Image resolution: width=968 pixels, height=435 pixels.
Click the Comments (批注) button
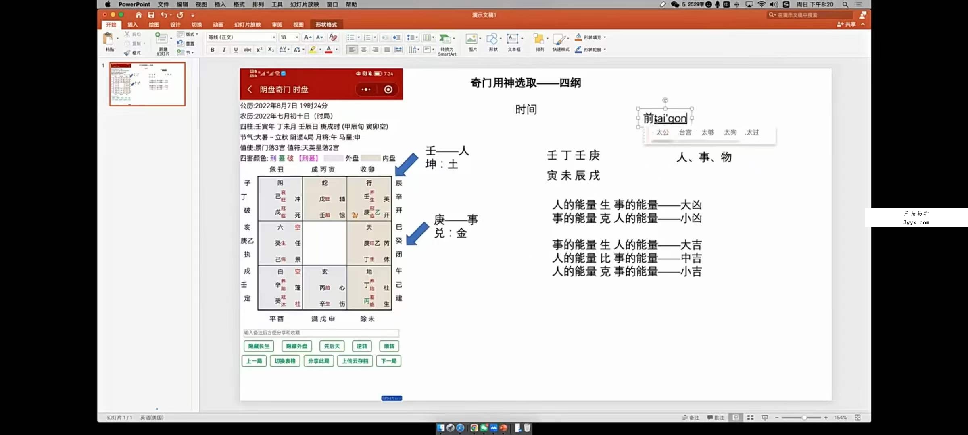pyautogui.click(x=716, y=418)
